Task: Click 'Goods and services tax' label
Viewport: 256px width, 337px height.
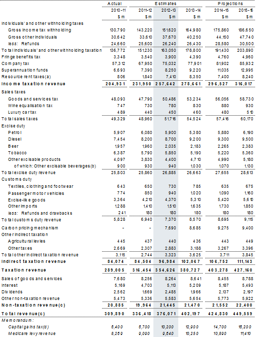Action: 33,99
